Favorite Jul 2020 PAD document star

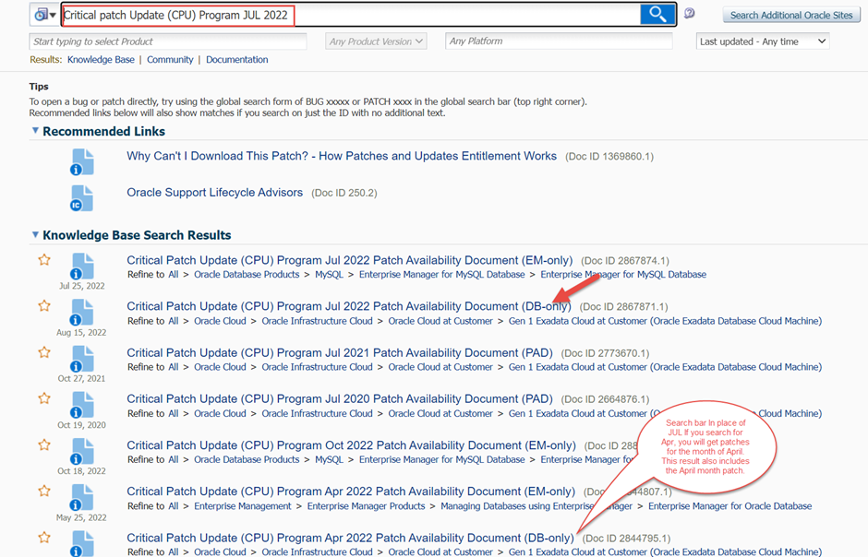(44, 397)
